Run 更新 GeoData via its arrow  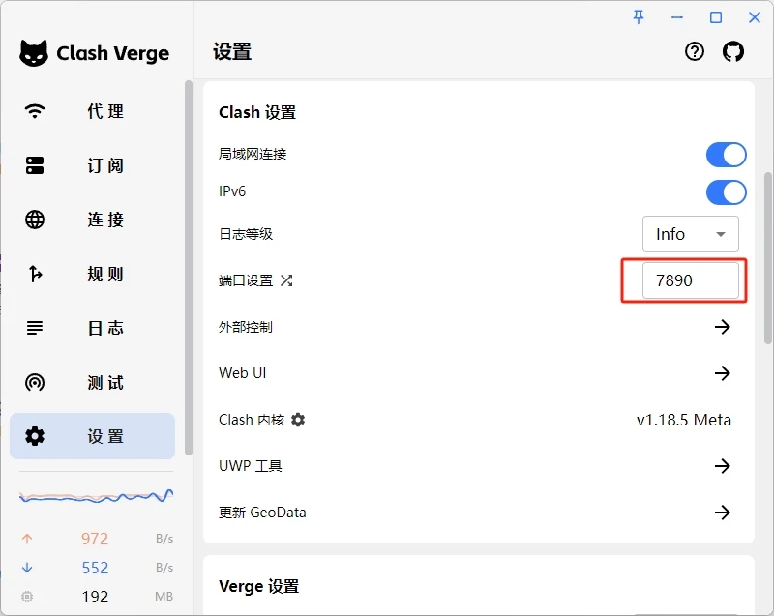[722, 513]
